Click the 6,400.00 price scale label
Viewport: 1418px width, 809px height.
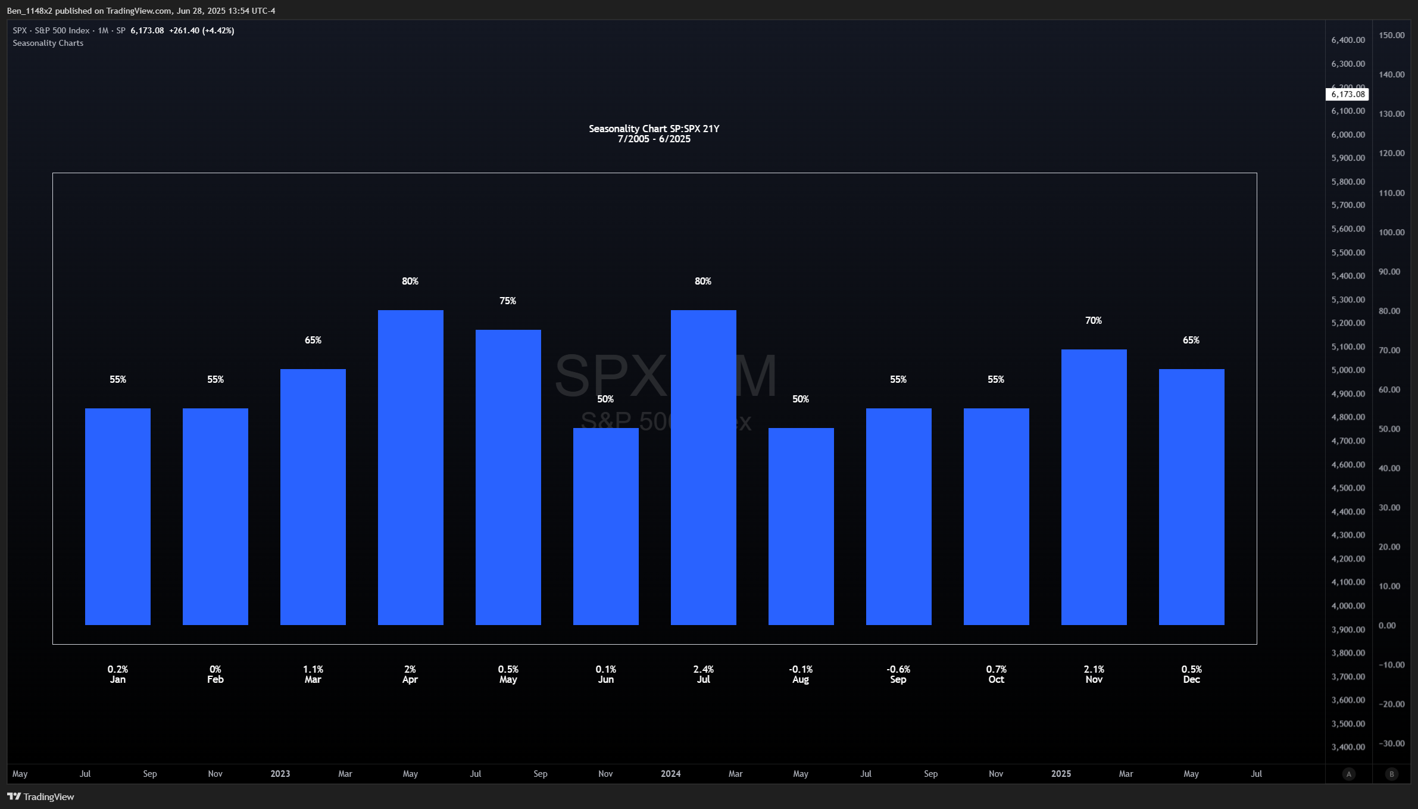[x=1348, y=40]
